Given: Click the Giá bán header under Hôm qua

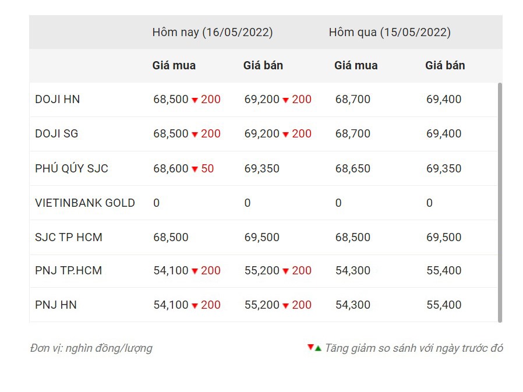Looking at the screenshot, I should 445,65.
